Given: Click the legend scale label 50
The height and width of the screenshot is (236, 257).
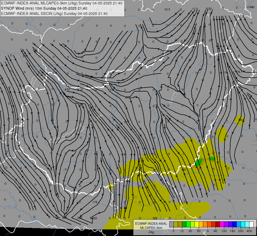Looking at the screenshot, I should (x=199, y=231).
